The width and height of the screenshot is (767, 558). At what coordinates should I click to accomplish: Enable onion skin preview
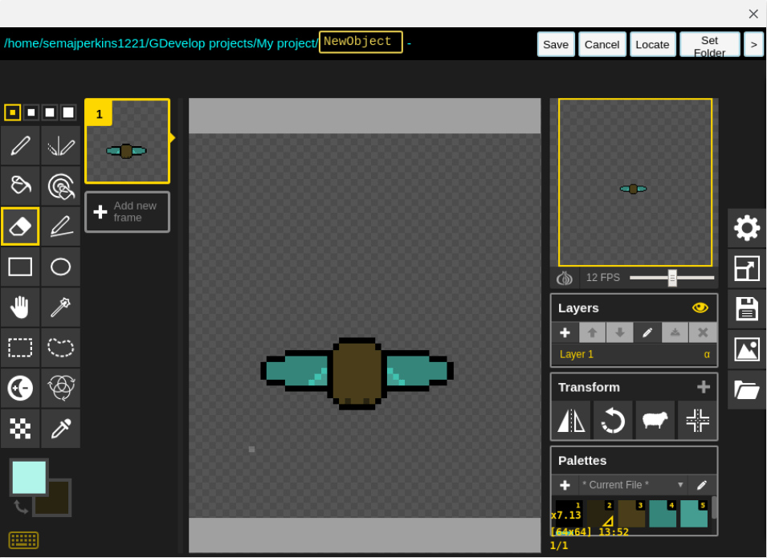click(564, 278)
